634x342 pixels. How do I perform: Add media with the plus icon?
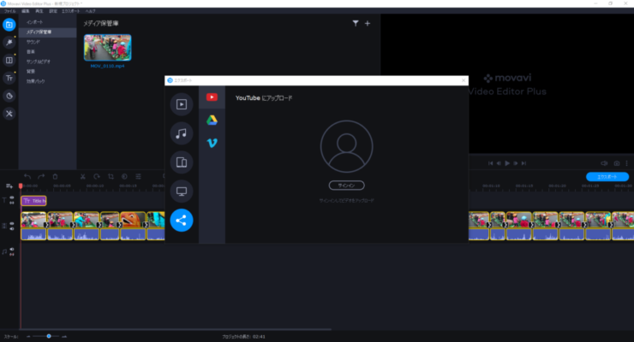pos(368,23)
